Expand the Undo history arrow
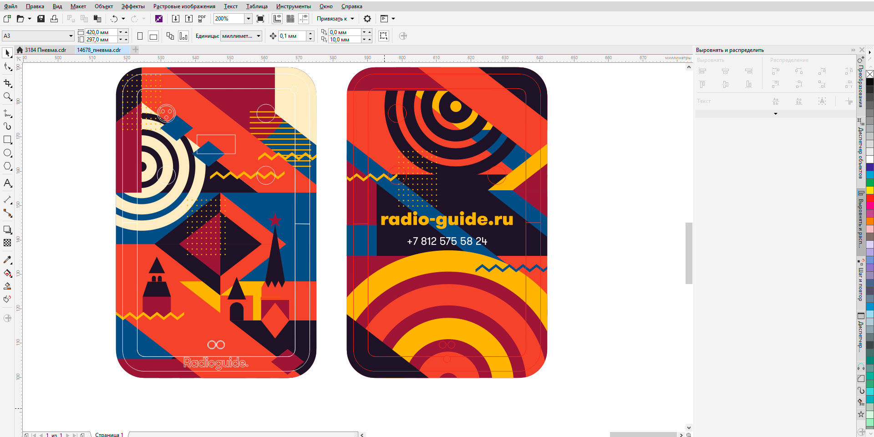874x437 pixels. click(x=123, y=19)
